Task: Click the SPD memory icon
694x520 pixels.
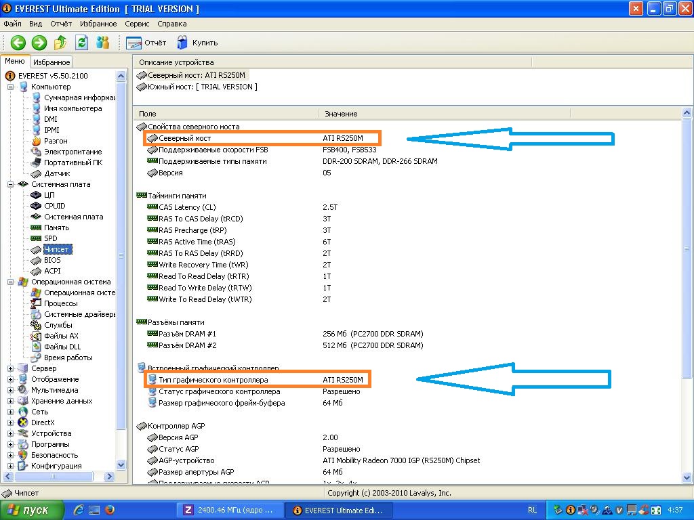Action: [x=37, y=238]
